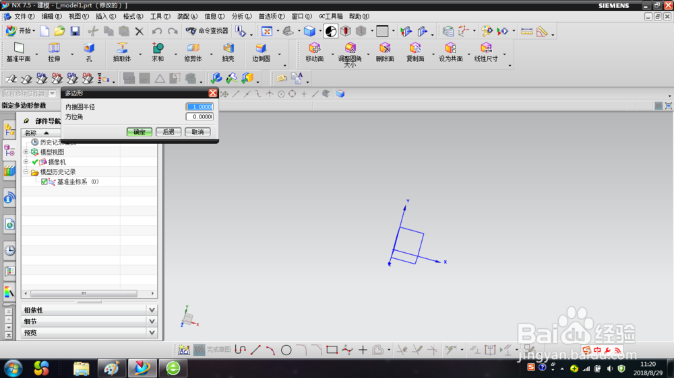The image size is (674, 378).
Task: Select the Edge Blend (边倒圆) tool
Action: pyautogui.click(x=261, y=52)
